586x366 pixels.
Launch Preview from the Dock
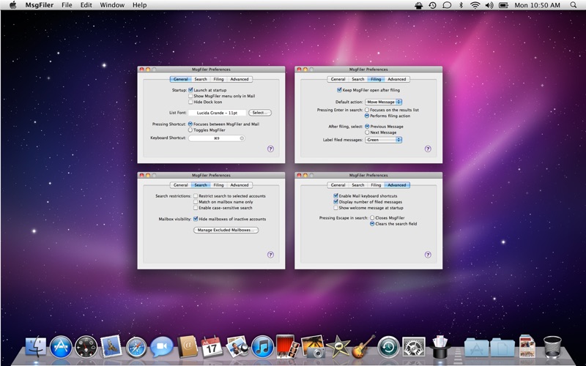click(237, 346)
